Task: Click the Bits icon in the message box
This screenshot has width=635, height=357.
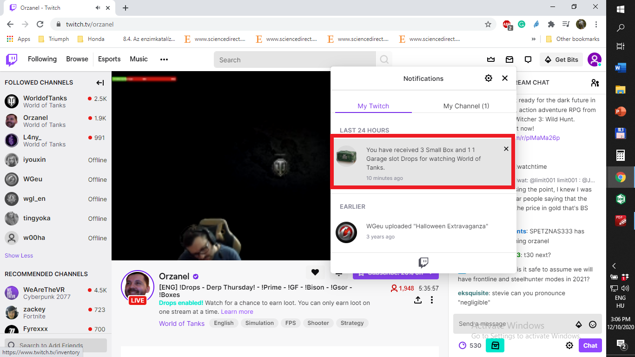Action: [x=579, y=324]
